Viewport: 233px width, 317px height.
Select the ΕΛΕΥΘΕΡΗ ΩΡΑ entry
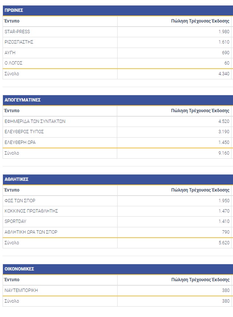tap(20, 142)
